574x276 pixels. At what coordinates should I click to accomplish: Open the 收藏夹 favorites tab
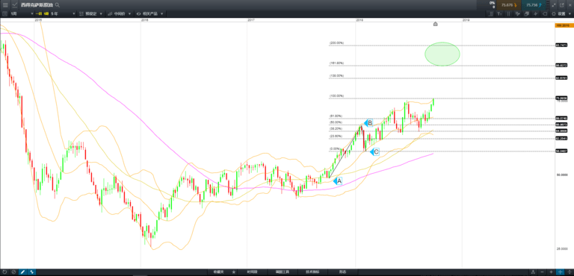(x=218, y=272)
